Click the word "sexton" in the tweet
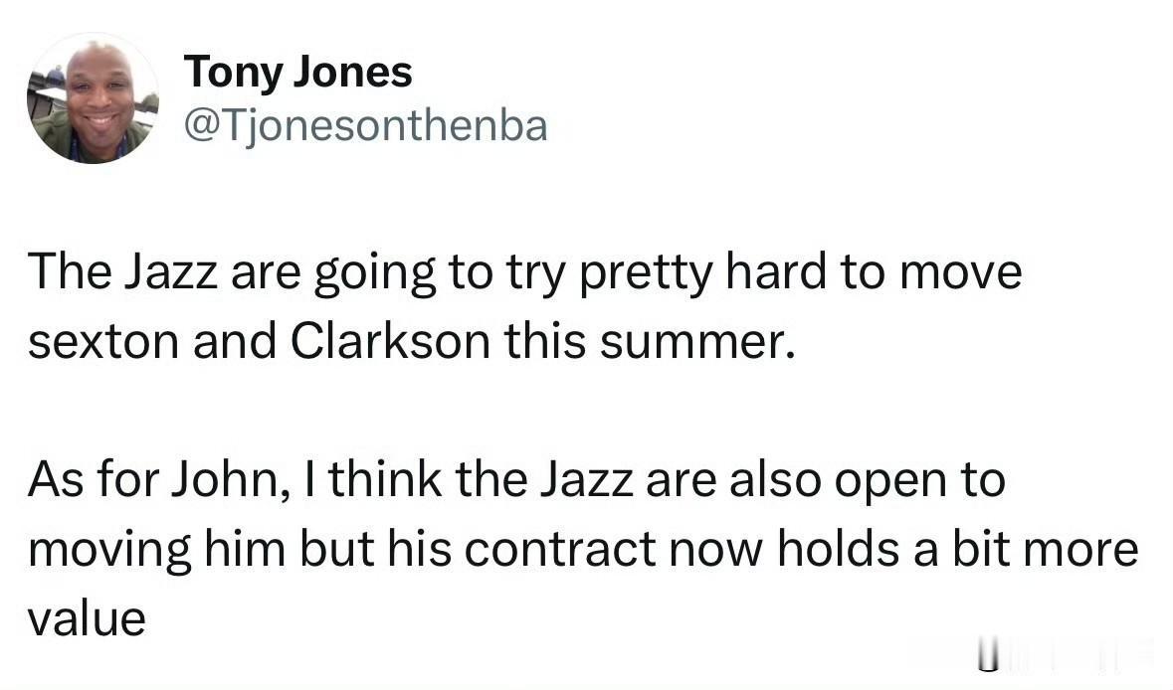 click(103, 342)
